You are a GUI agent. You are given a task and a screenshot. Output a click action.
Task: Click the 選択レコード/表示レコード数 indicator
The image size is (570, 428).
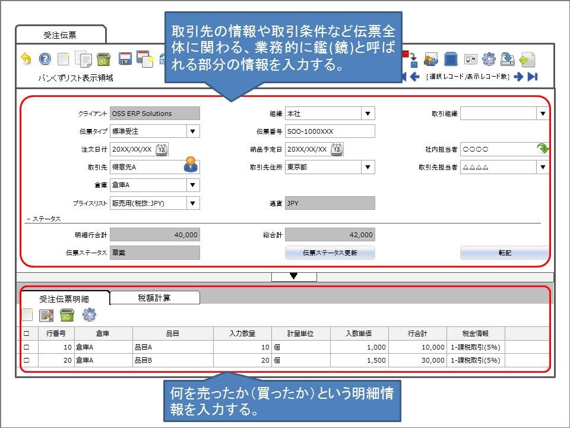click(468, 77)
